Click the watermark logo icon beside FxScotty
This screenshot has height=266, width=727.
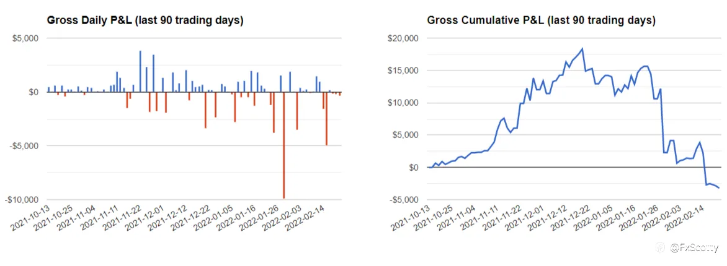click(x=660, y=249)
